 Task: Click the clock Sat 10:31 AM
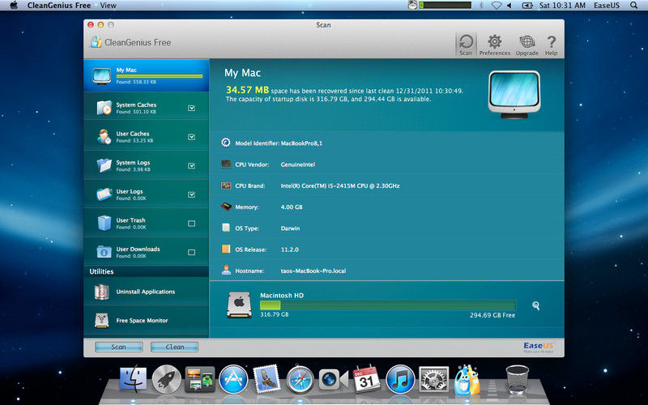tap(562, 6)
